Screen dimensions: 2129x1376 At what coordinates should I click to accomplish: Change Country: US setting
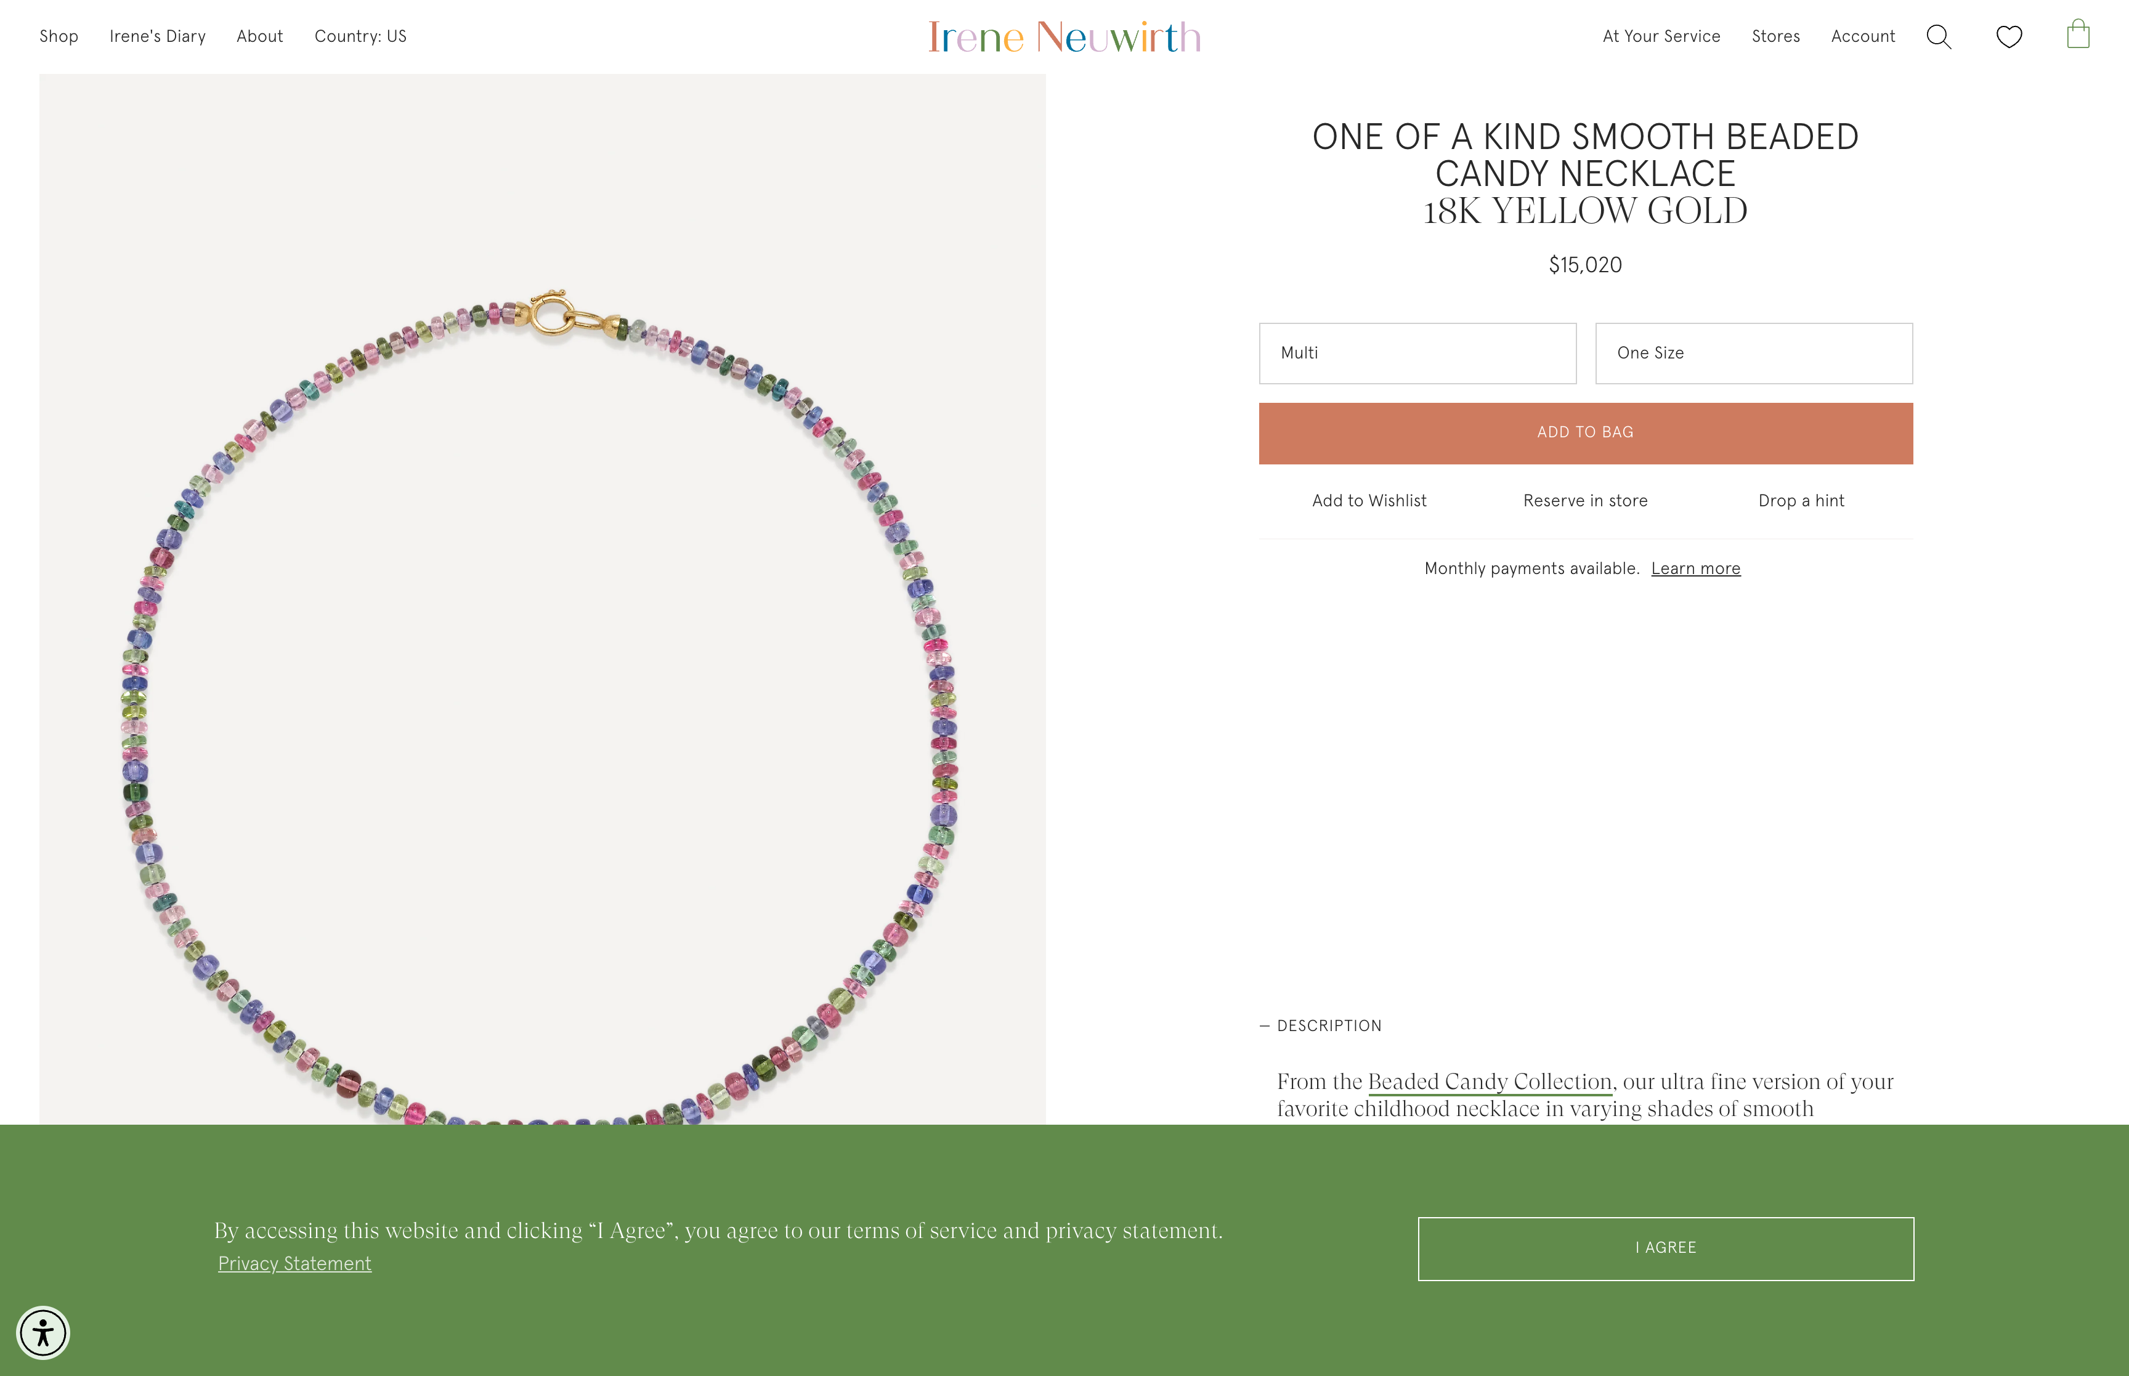point(360,36)
